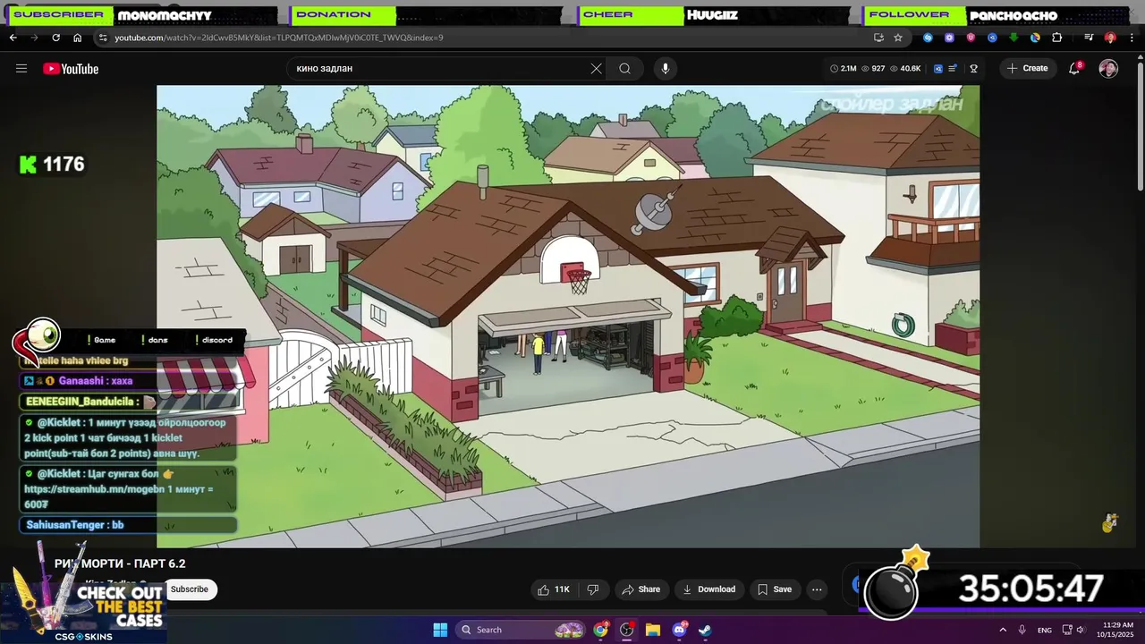
Task: Switch to Chrome in the taskbar
Action: tap(600, 630)
